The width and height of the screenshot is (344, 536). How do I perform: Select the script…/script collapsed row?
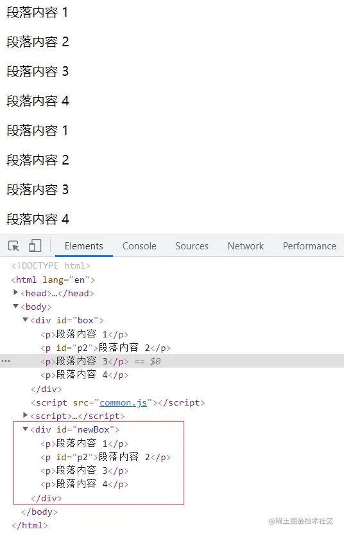coord(78,416)
